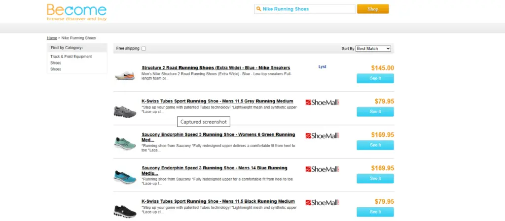Click the Men's Nike Structure 2 description text
The width and height of the screenshot is (505, 221).
click(216, 76)
